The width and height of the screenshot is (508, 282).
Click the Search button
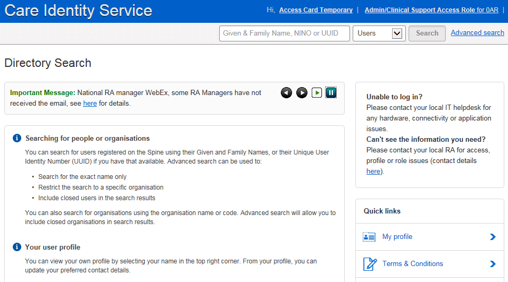427,33
